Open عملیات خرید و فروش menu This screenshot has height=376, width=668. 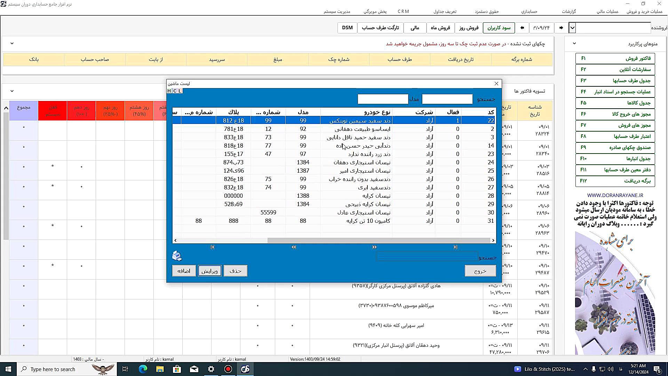pos(644,11)
